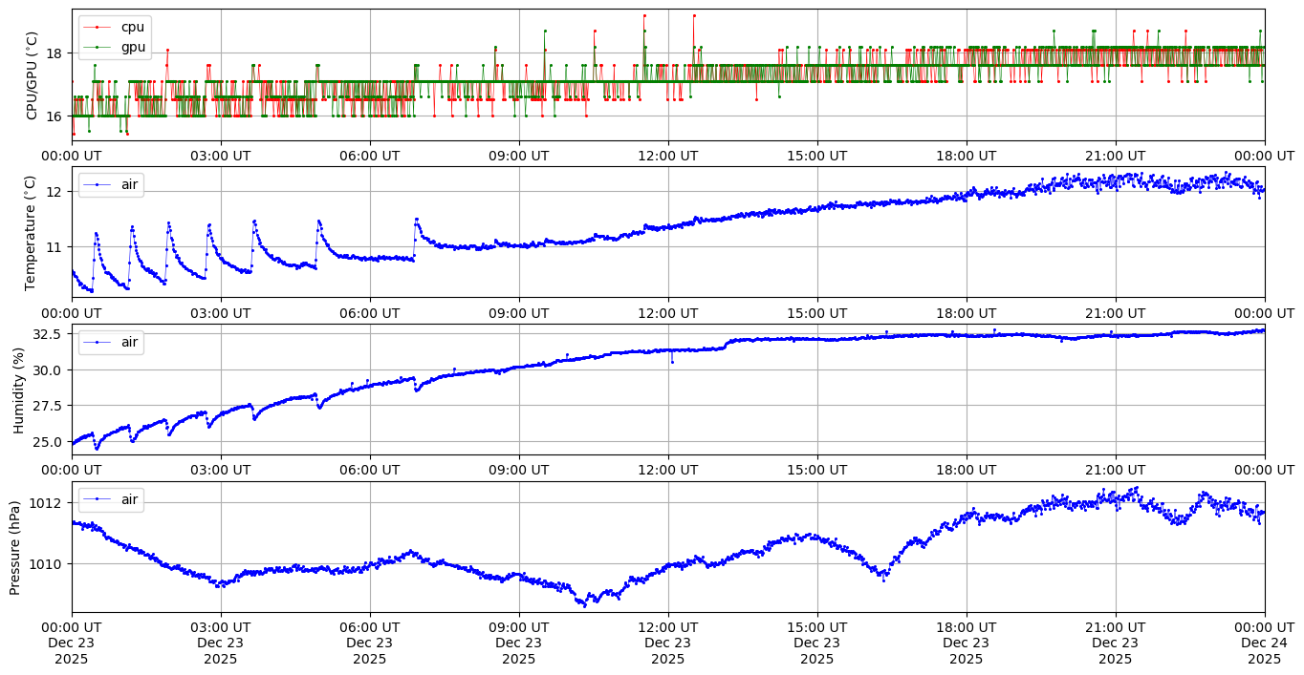Click the air legend marker in Pressure plot
Screen dimensions: 1304x675
98,499
